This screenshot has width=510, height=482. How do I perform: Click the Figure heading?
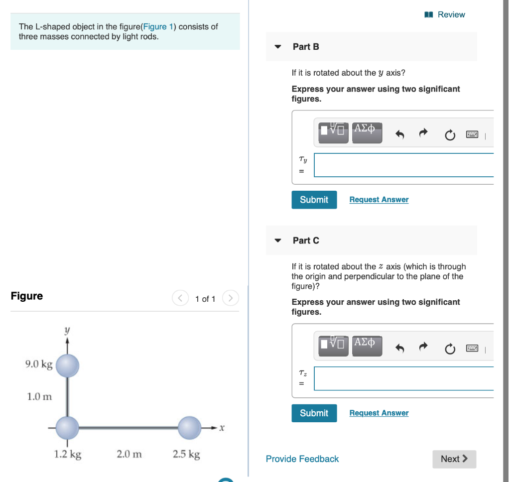tap(26, 296)
